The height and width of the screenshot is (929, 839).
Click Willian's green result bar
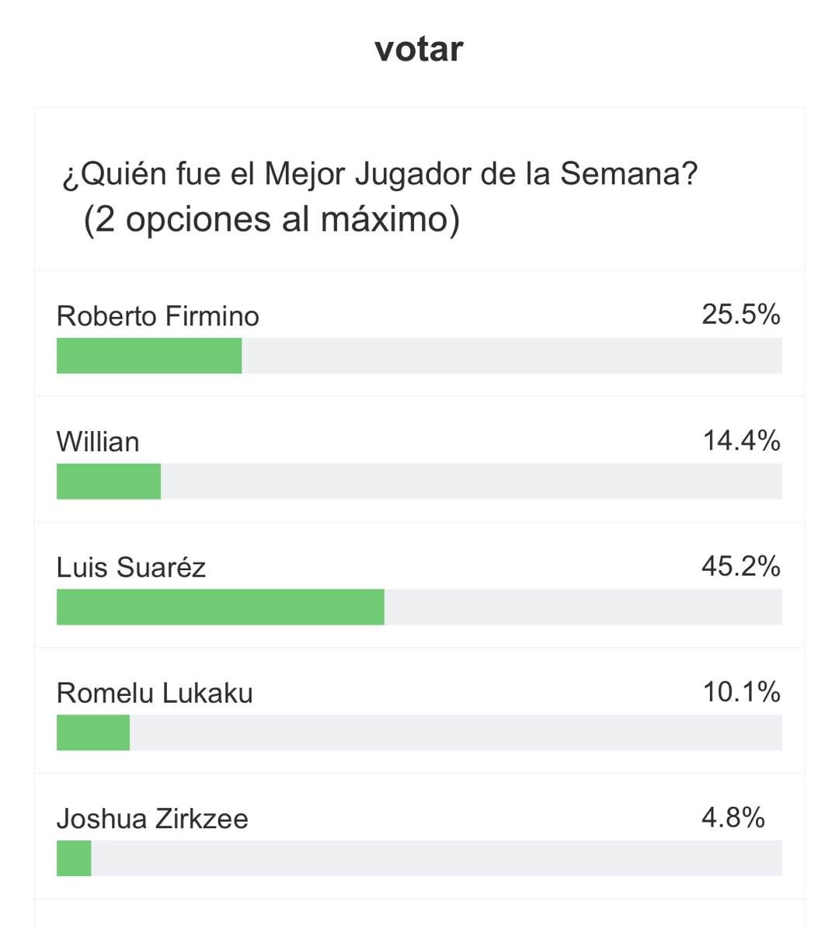109,482
